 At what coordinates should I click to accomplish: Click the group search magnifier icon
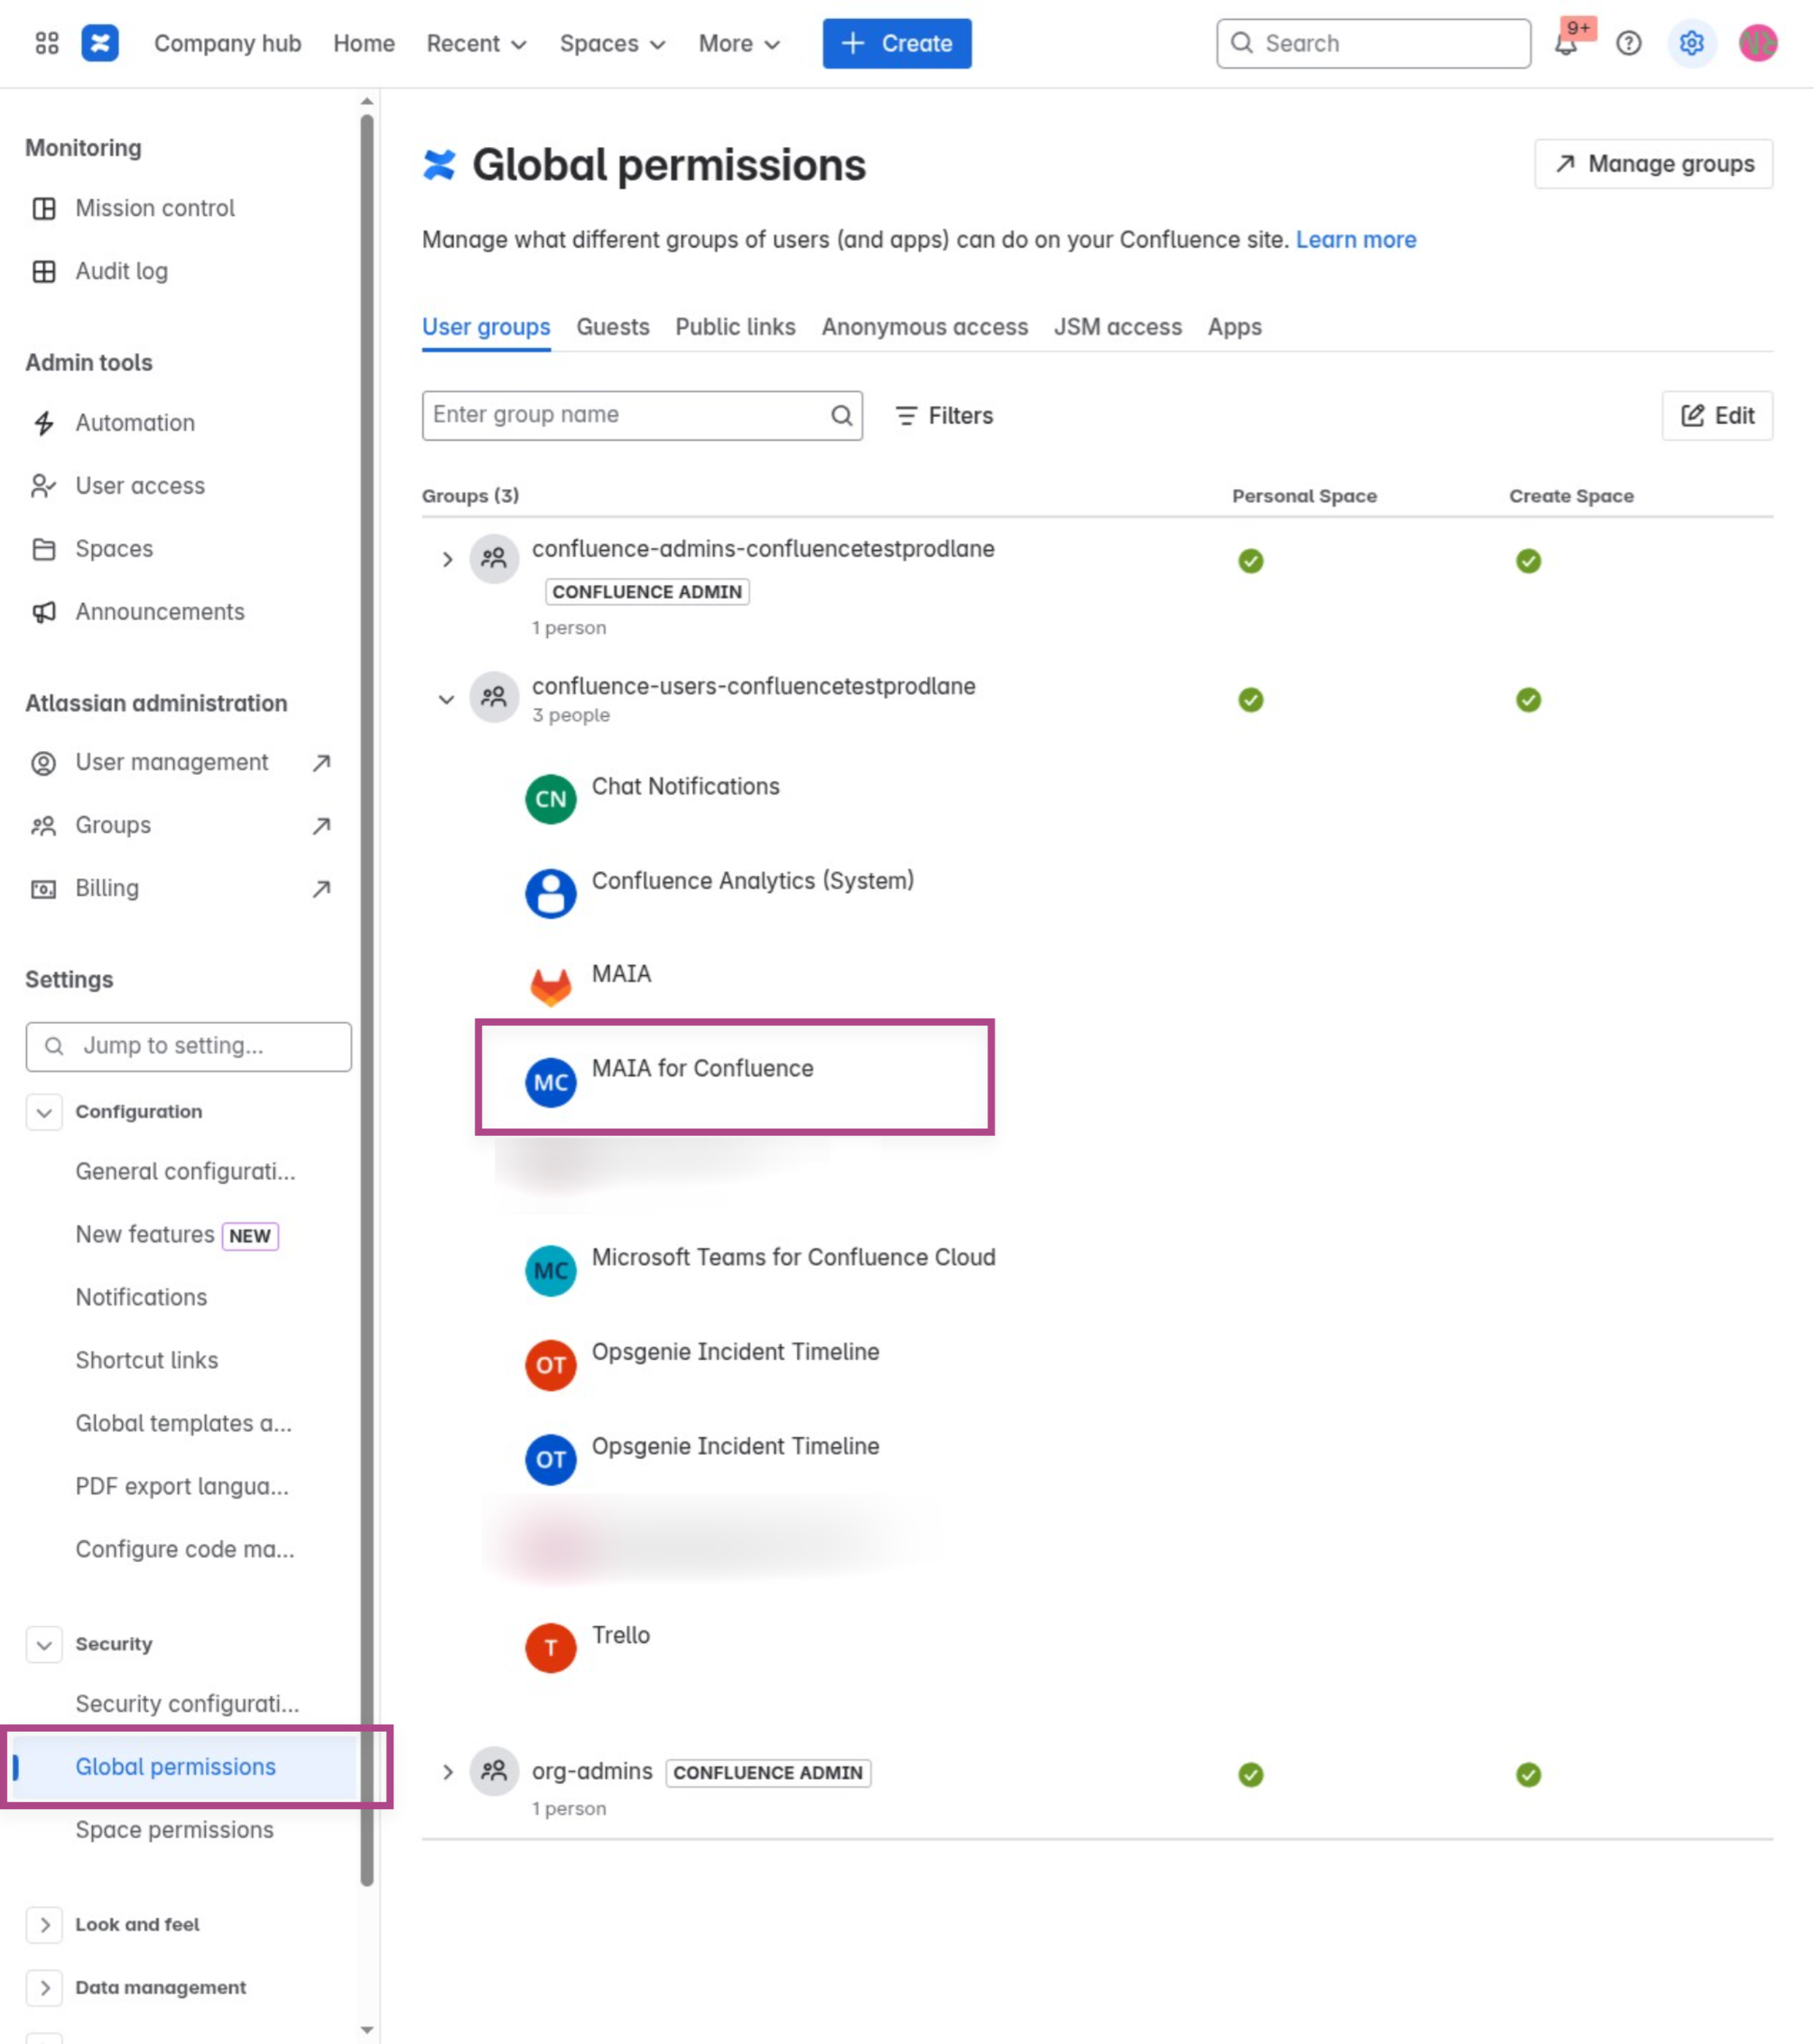click(842, 415)
